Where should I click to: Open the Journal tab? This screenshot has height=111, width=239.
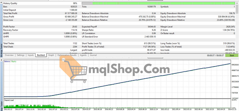(93, 55)
